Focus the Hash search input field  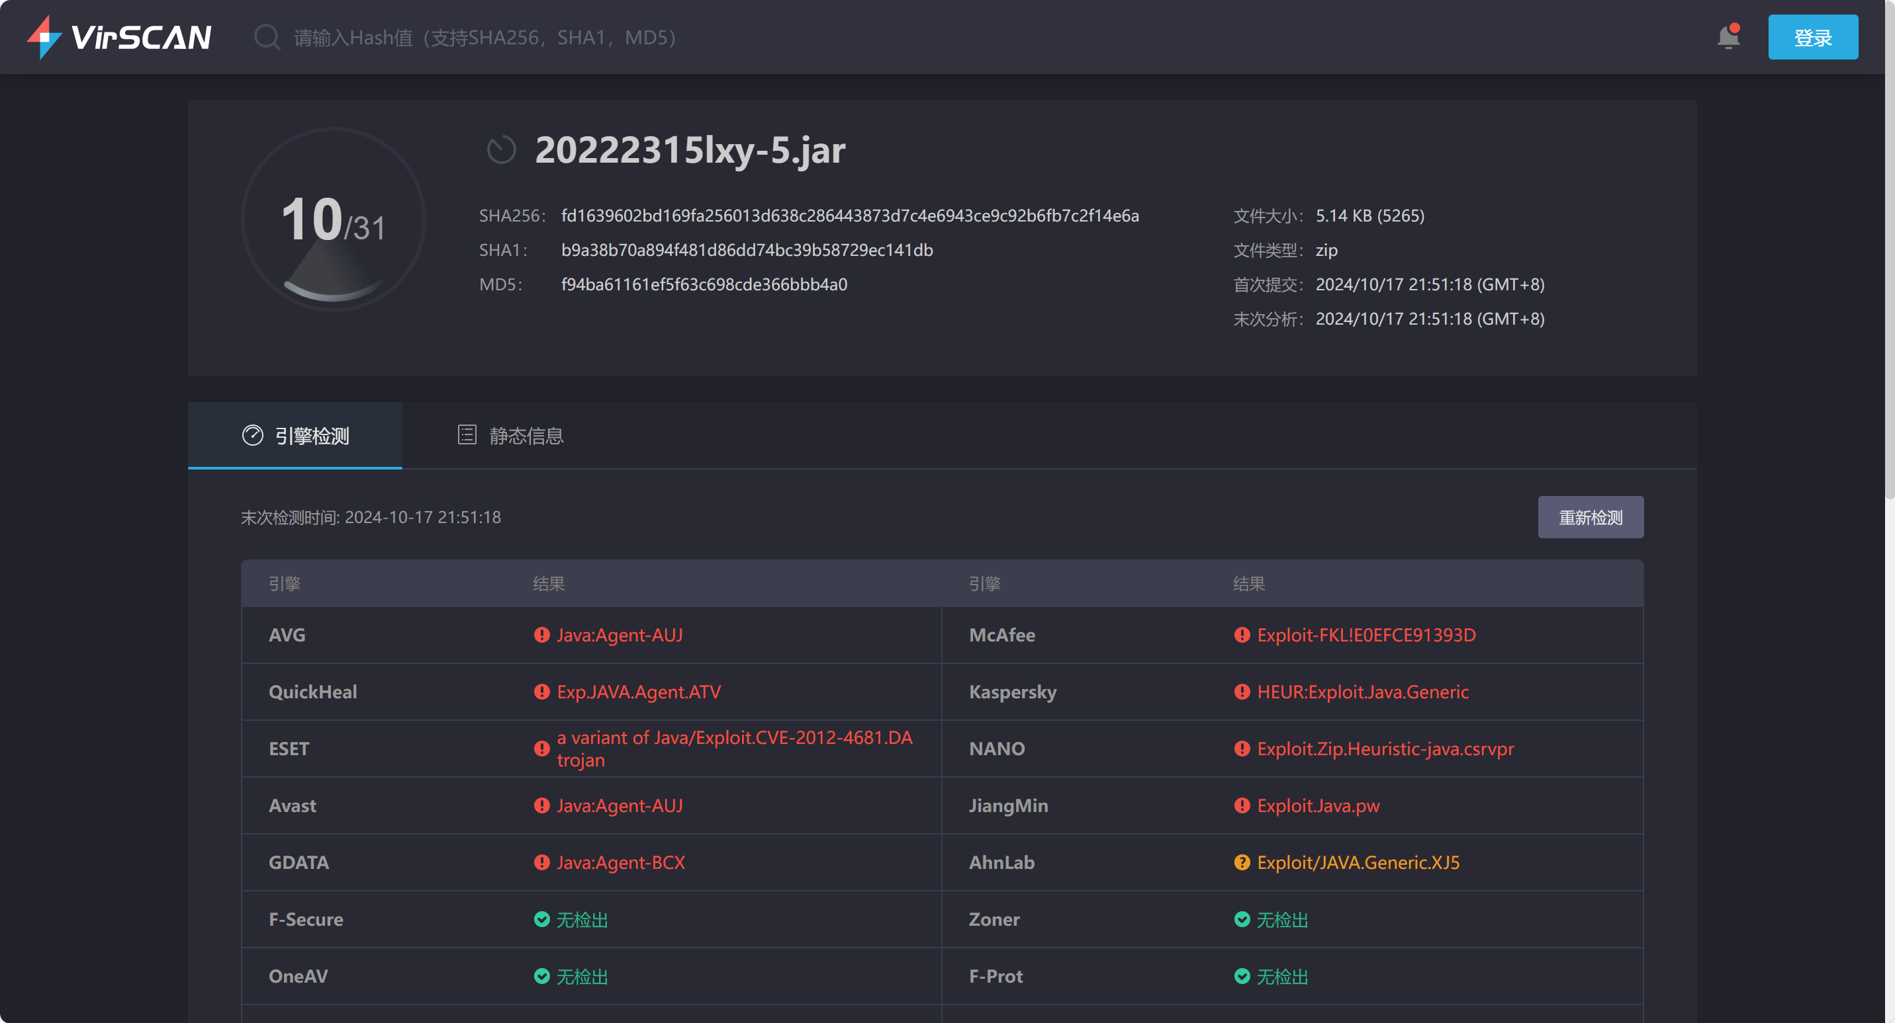[x=588, y=38]
